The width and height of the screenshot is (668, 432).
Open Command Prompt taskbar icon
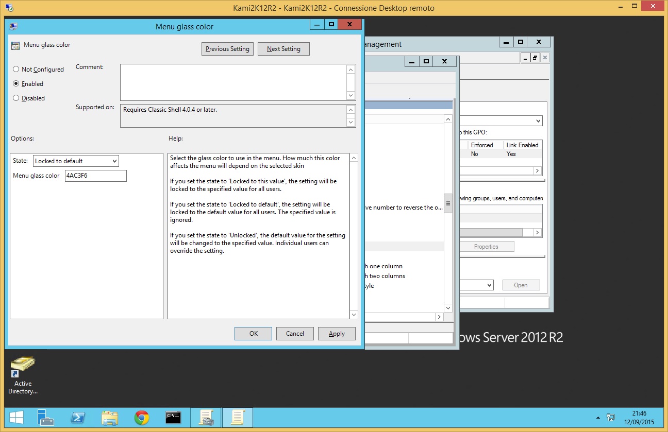pos(173,418)
